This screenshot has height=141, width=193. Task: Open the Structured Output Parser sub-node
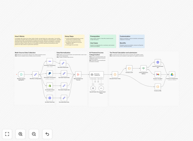pos(101,88)
